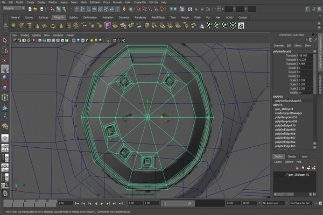This screenshot has height=215, width=323.
Task: Select the arrow Select tool in toolbox
Action: tap(5, 40)
